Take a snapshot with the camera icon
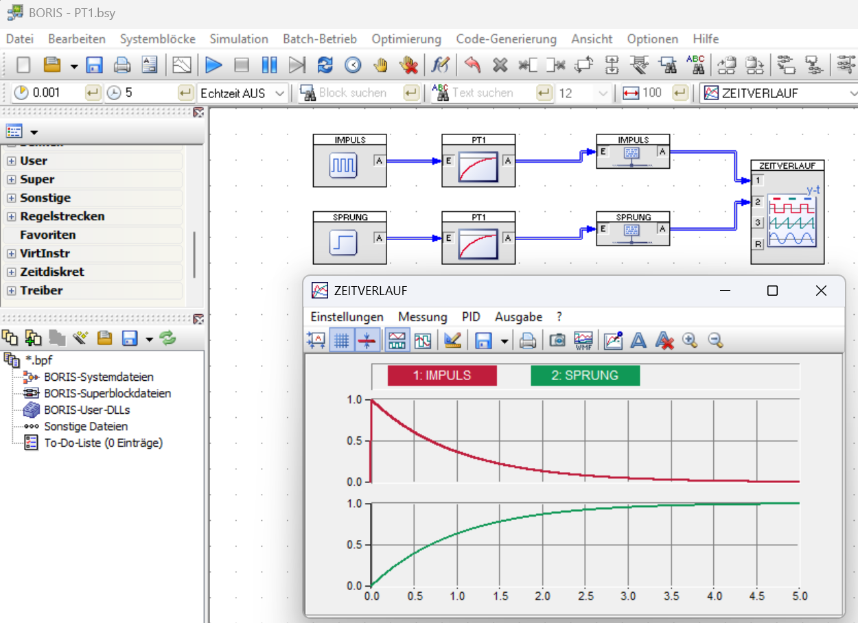This screenshot has width=858, height=623. (557, 340)
